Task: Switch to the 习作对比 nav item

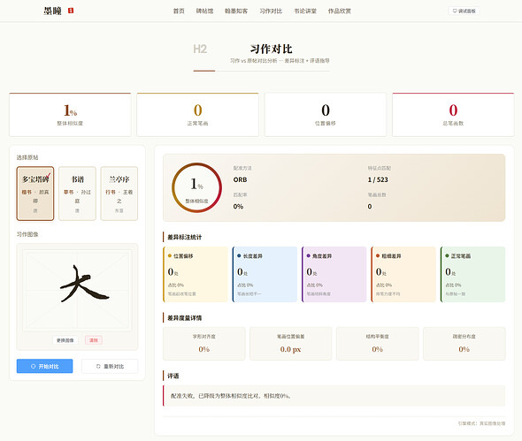Action: click(x=271, y=11)
